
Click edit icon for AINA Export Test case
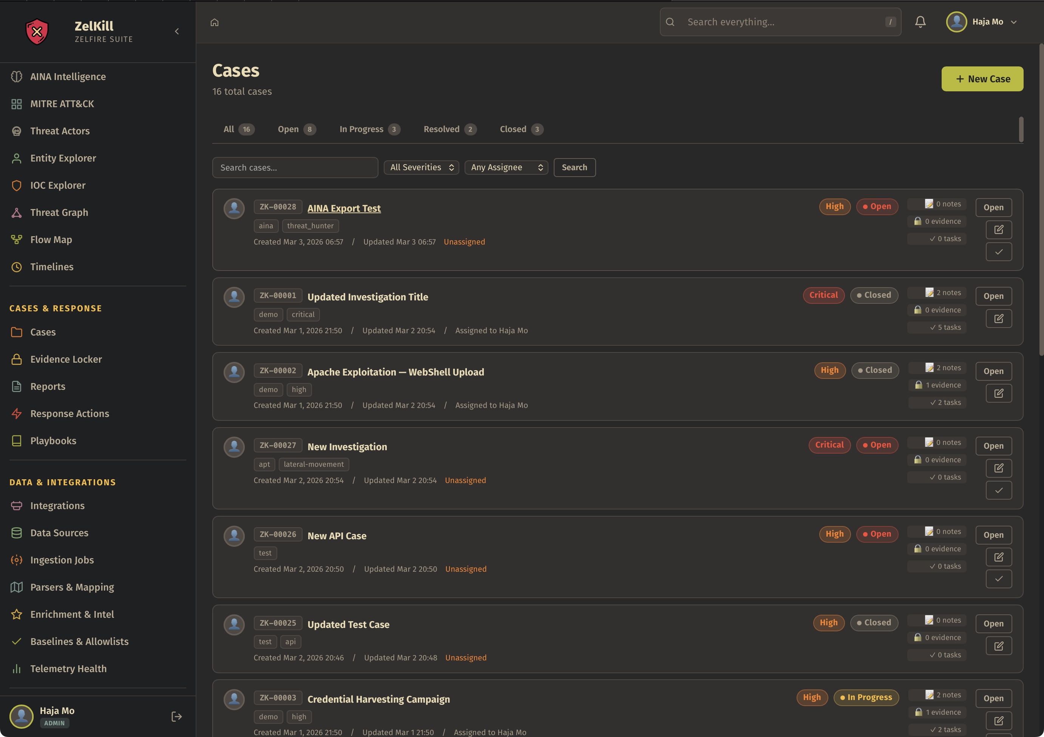[x=999, y=230]
